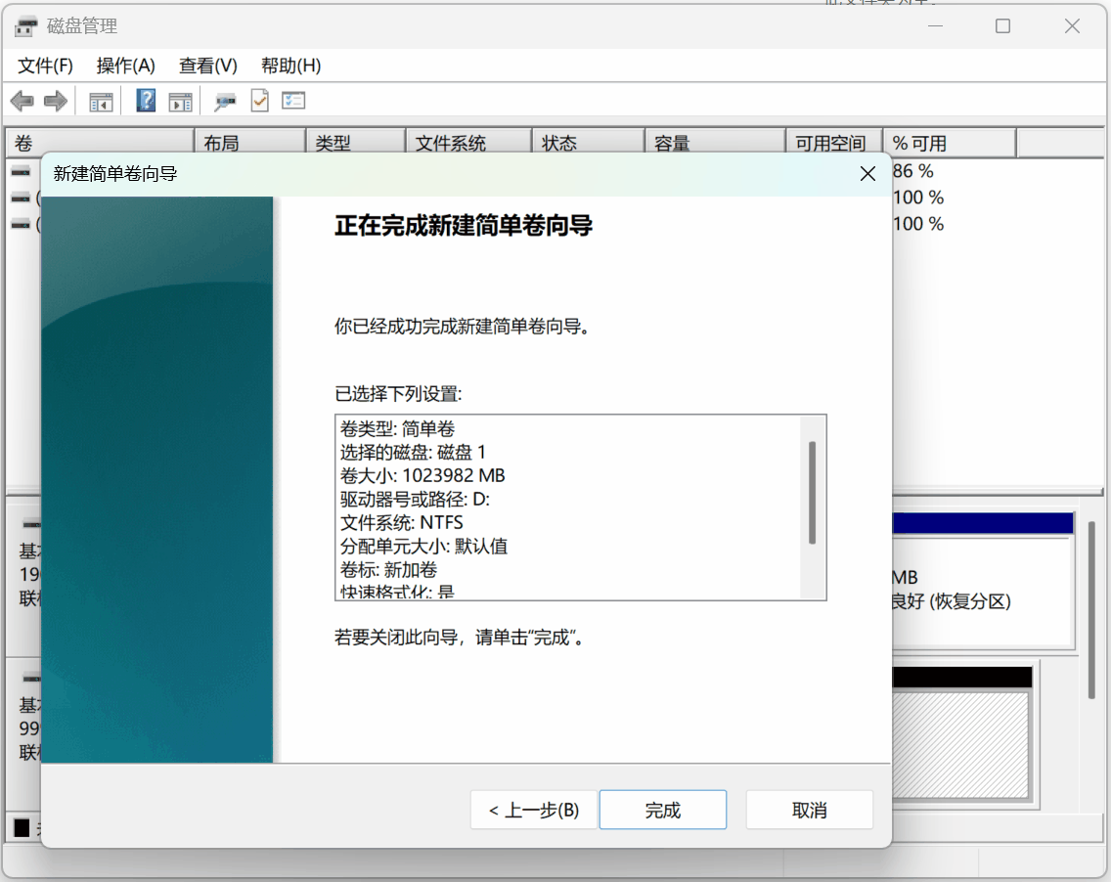The image size is (1111, 882).
Task: Select the 分配单元大小: 默认值 line
Action: coord(423,547)
